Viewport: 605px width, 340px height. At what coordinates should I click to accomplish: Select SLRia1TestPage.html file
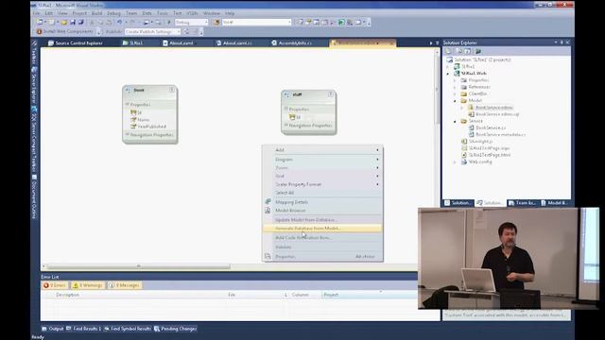(x=490, y=155)
